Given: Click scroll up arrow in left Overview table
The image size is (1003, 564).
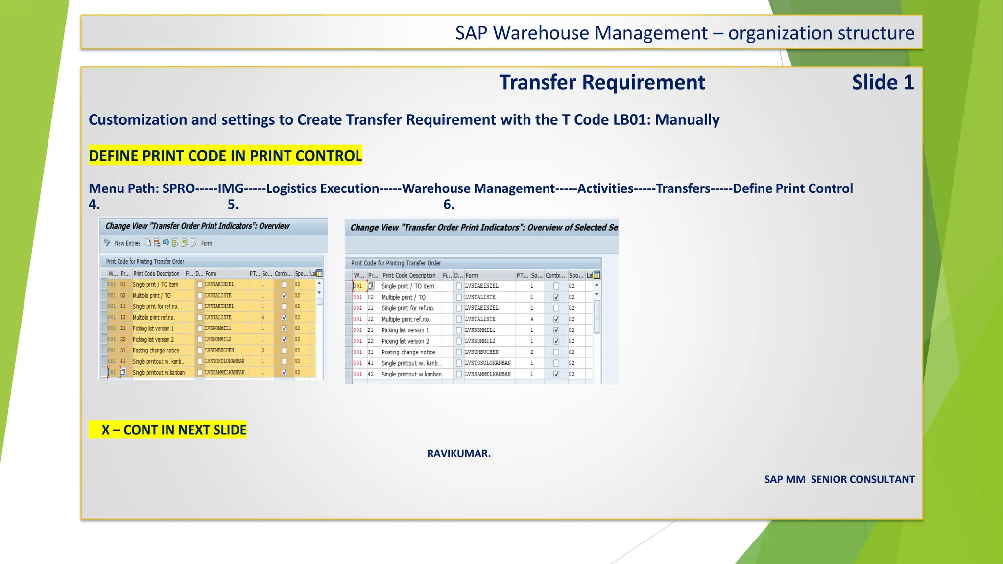Looking at the screenshot, I should point(319,283).
